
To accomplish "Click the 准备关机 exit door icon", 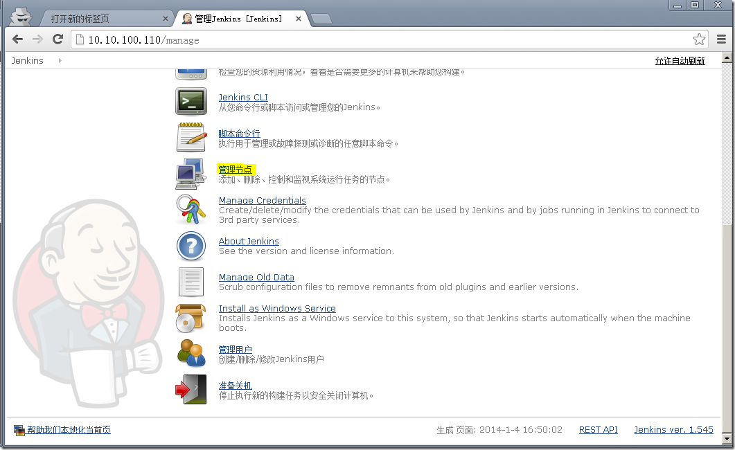I will [x=191, y=389].
